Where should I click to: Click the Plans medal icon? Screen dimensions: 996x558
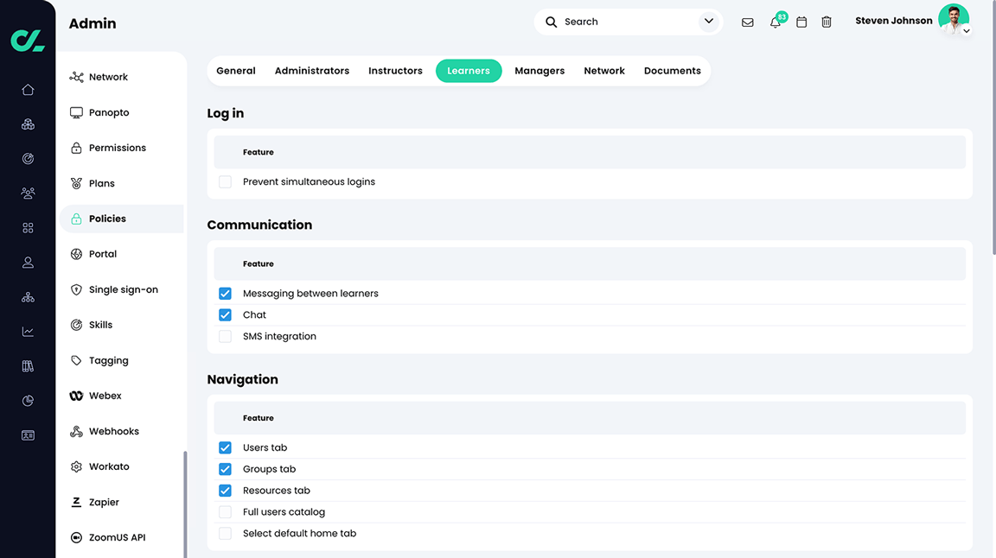tap(76, 183)
